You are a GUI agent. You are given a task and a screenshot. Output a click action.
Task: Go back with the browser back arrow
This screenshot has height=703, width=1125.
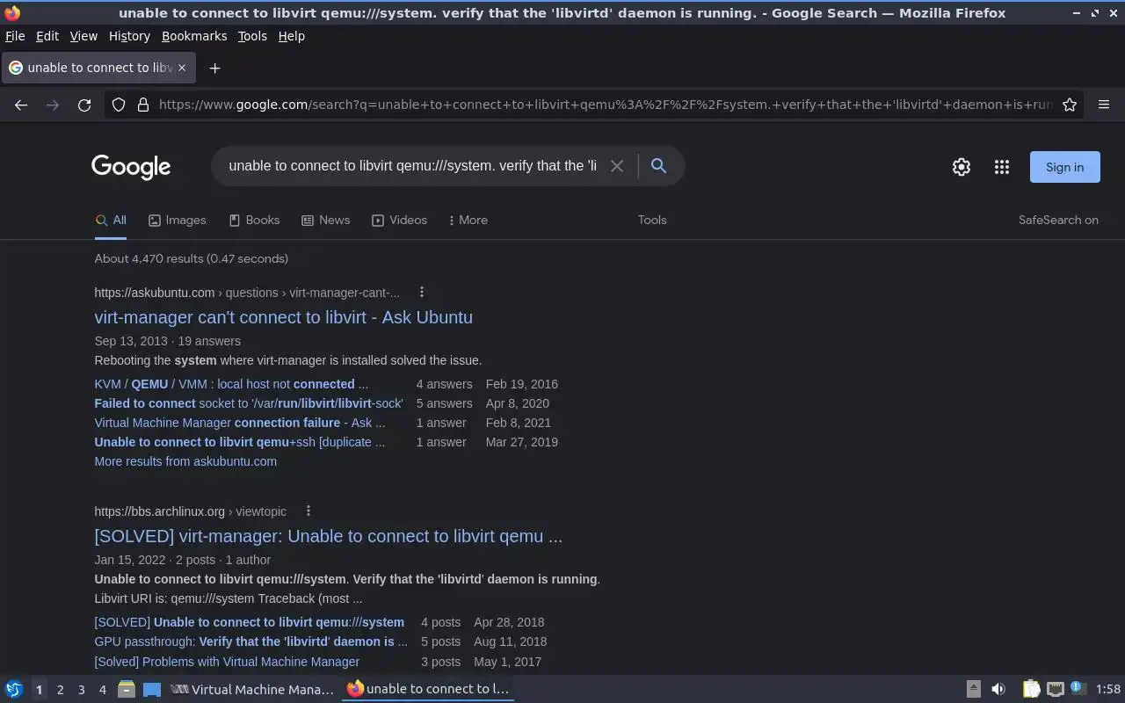coord(21,105)
